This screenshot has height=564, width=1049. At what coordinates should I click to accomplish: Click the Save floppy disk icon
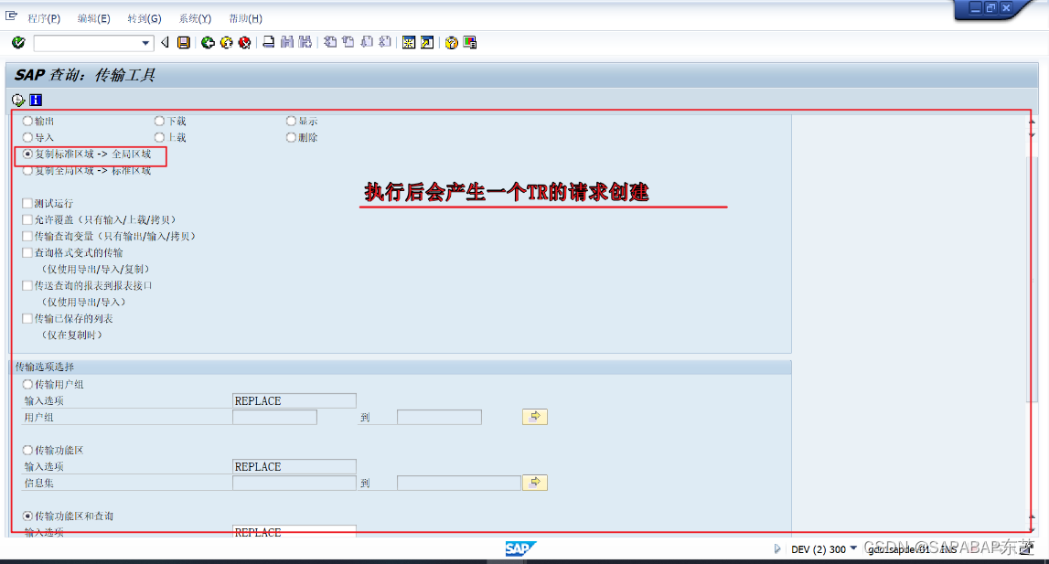[x=183, y=43]
